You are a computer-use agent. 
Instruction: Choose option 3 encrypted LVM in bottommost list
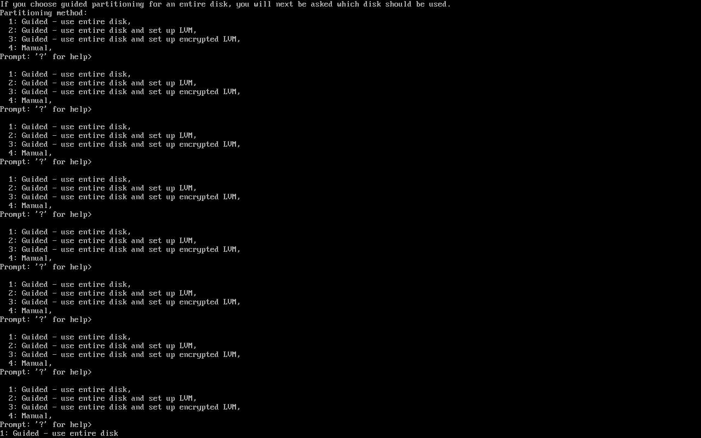tap(125, 407)
